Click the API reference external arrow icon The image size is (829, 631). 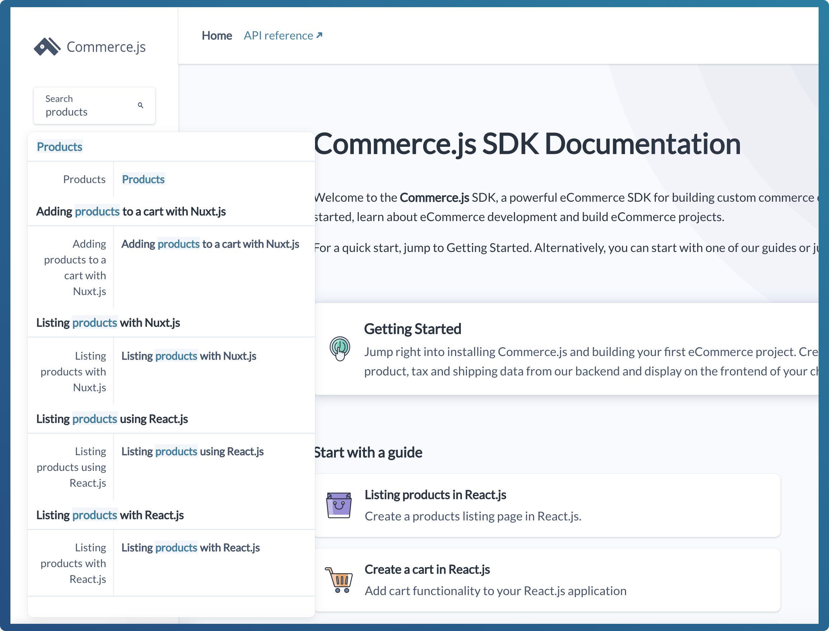(319, 35)
